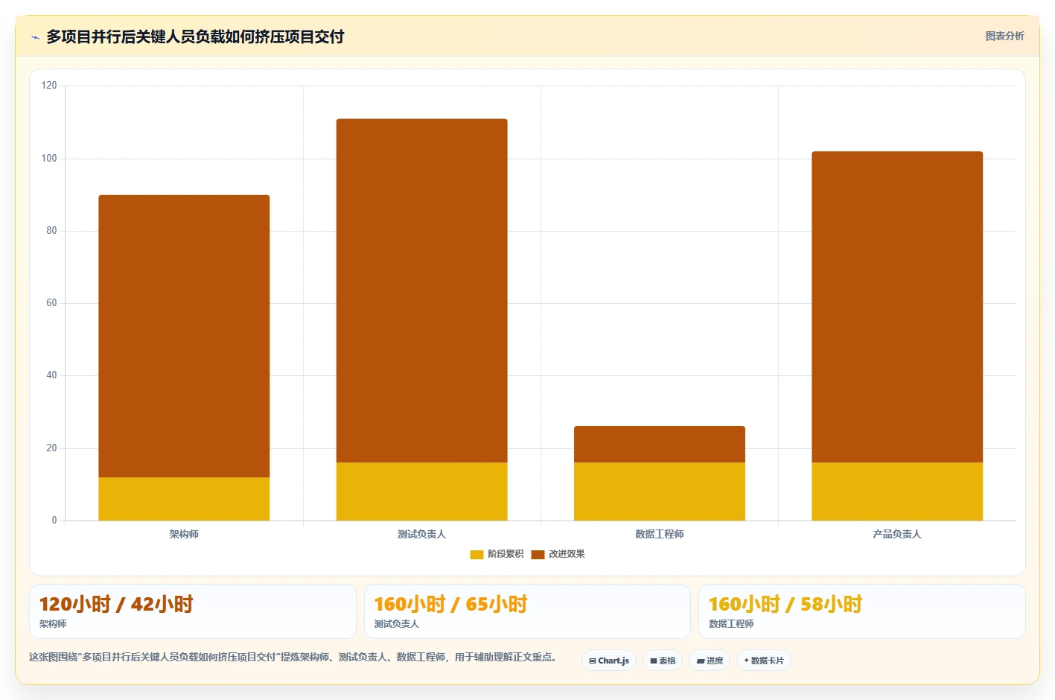
Task: Click the 测试负责人 brown bar segment
Action: click(421, 290)
